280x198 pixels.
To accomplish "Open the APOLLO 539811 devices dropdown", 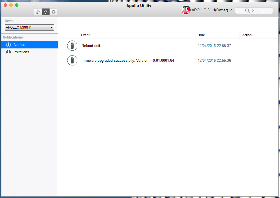I will [29, 27].
